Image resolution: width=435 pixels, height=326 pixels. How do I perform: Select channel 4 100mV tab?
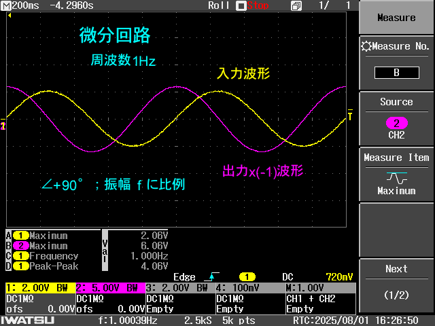coord(249,288)
